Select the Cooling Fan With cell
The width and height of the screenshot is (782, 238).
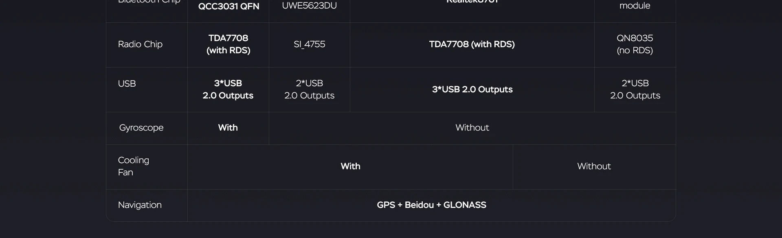(x=350, y=166)
